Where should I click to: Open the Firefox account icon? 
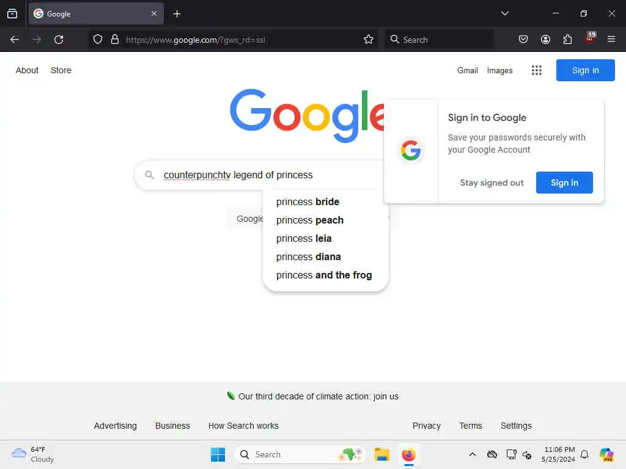click(x=545, y=40)
